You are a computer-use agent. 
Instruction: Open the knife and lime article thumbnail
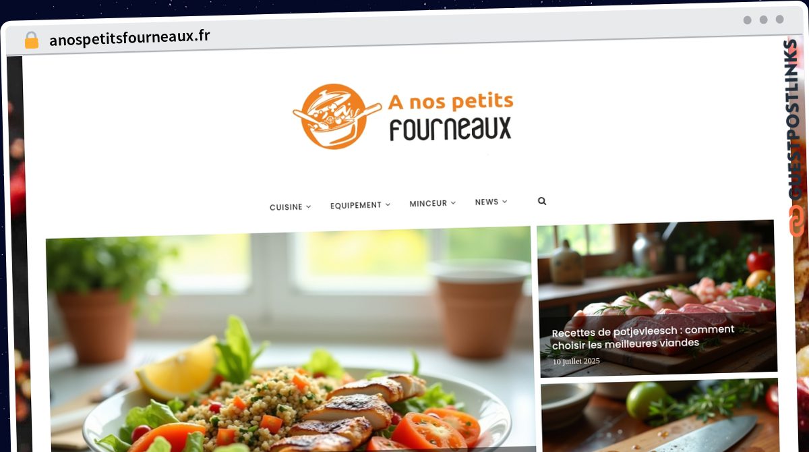tap(659, 415)
